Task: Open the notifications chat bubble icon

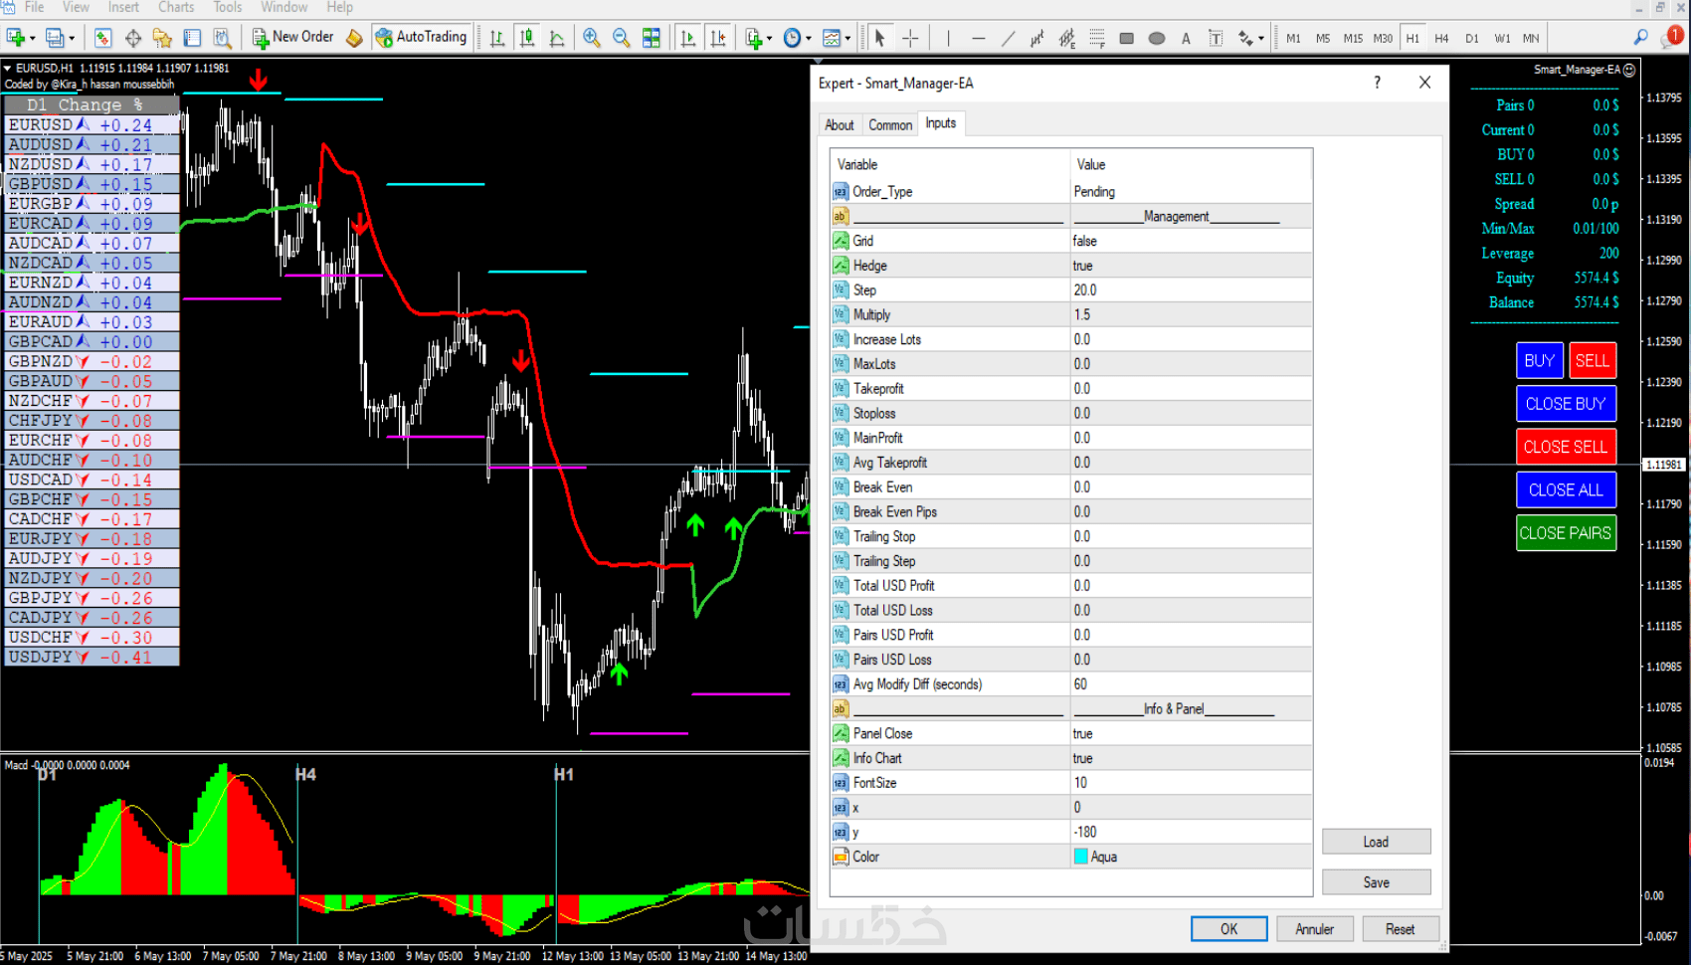Action: coord(1672,37)
